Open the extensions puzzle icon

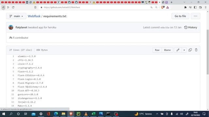pos(185,7)
